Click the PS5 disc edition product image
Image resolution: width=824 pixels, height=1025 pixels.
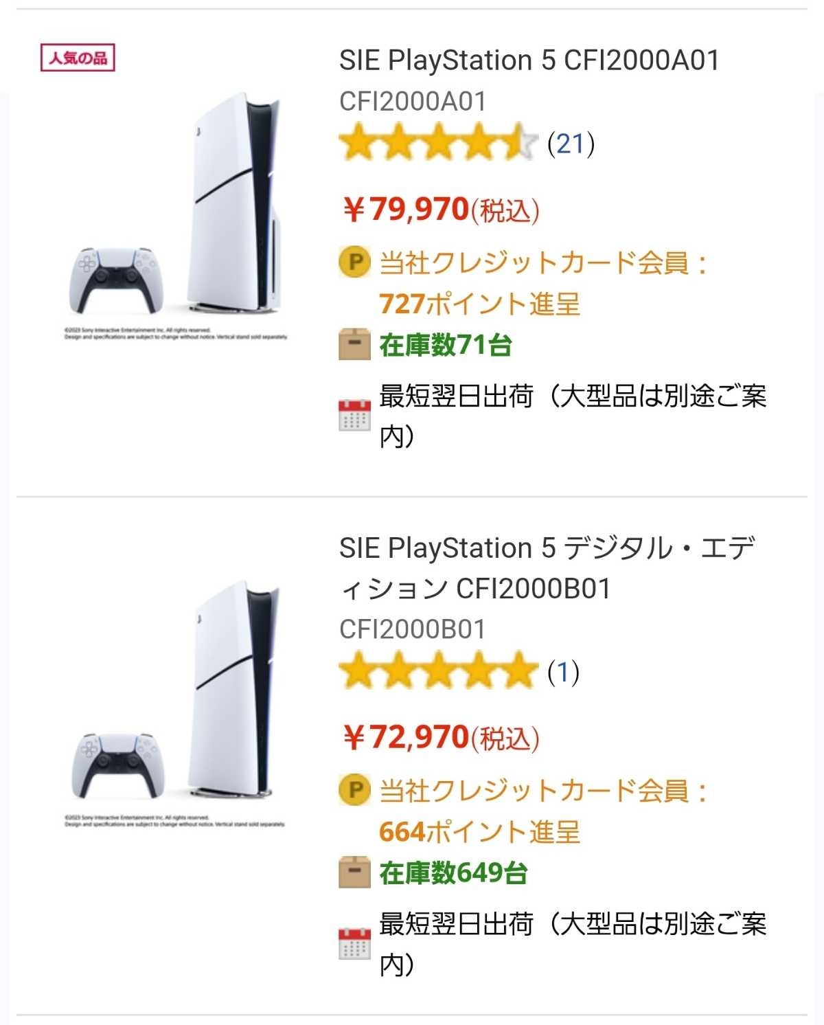[x=177, y=213]
